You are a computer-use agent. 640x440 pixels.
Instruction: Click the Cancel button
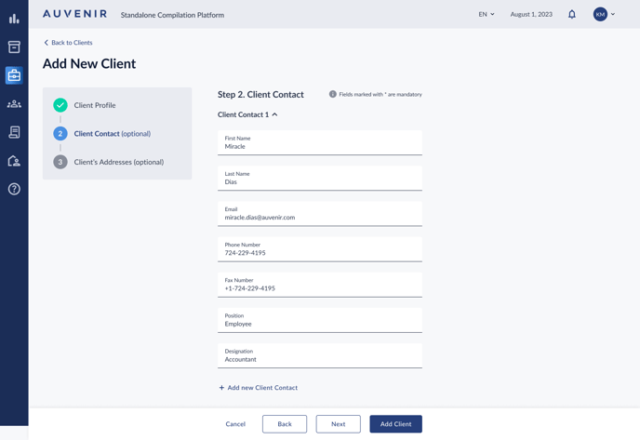tap(235, 424)
